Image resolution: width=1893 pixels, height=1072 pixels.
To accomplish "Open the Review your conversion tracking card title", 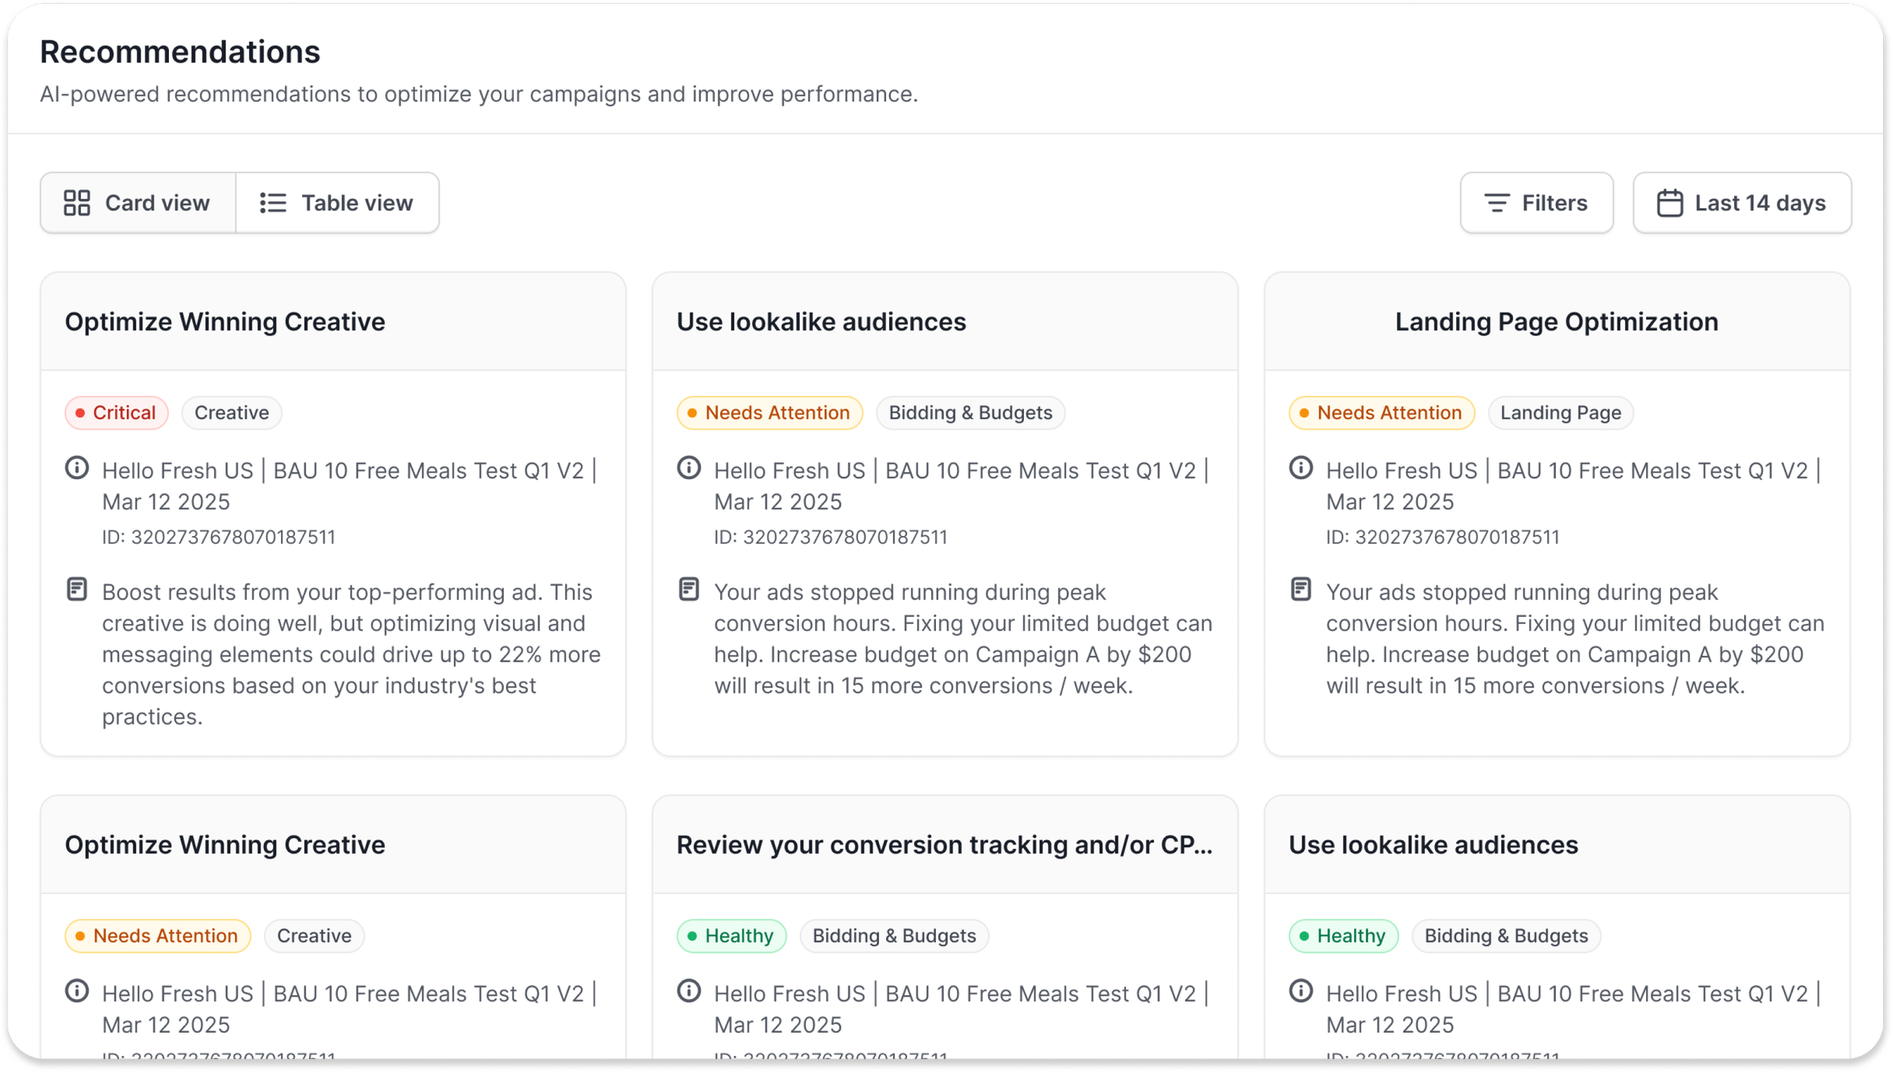I will pyautogui.click(x=943, y=845).
